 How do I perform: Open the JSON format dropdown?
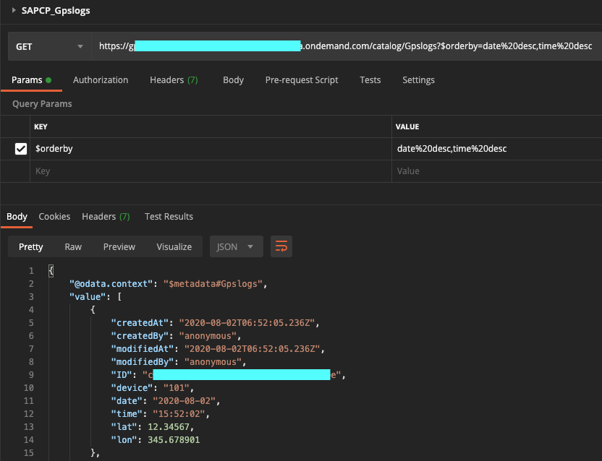236,246
